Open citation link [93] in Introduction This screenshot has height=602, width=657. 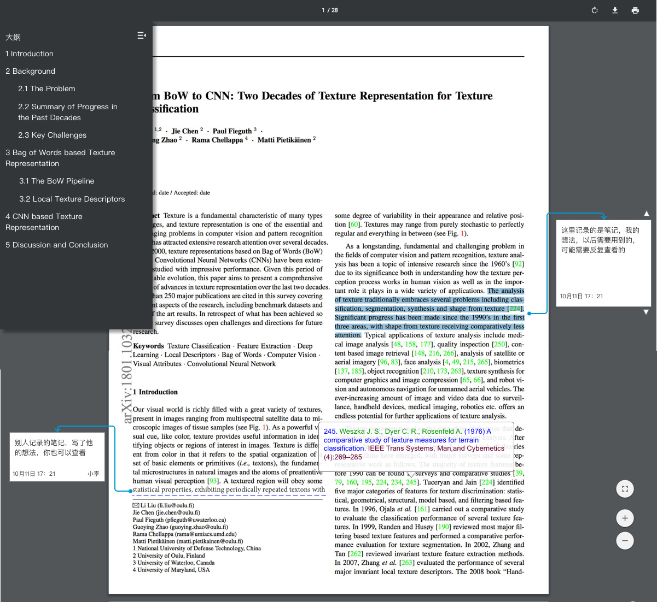[x=213, y=481]
